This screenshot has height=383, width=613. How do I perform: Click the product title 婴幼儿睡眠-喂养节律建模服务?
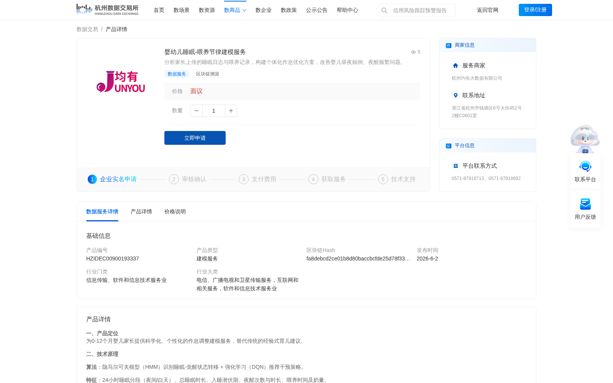(x=205, y=52)
